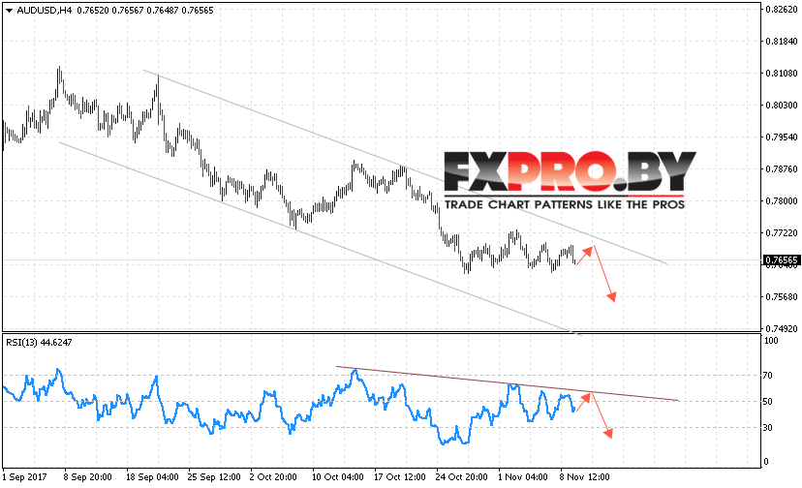This screenshot has height=488, width=802.
Task: Click the 8 Nov 12:00 date label
Action: 585,477
